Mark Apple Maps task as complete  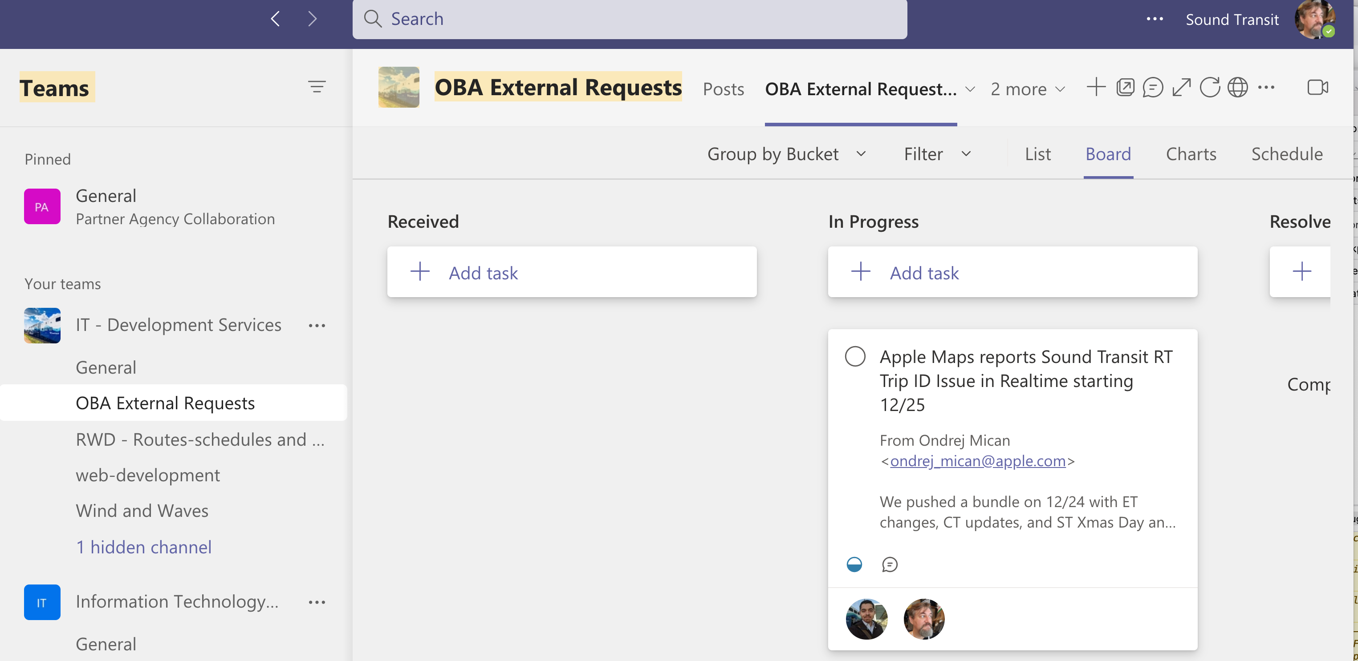(854, 357)
